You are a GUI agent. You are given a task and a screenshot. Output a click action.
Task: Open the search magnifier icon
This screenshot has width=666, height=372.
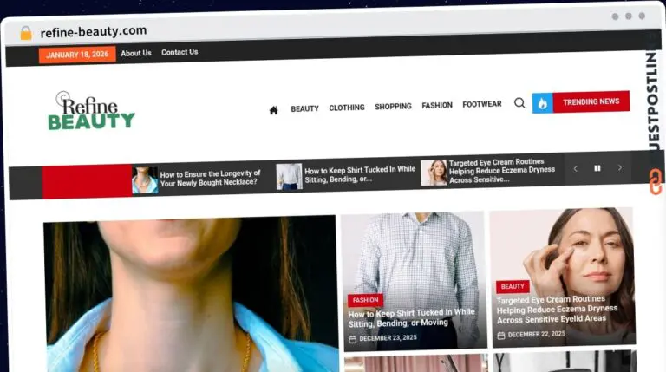519,103
